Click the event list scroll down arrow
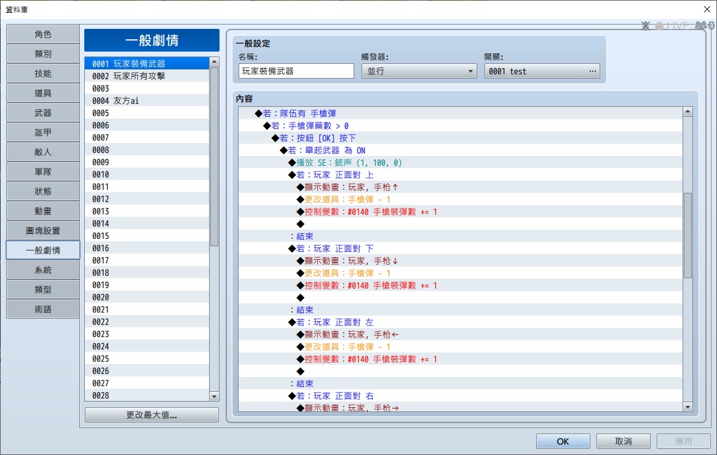The image size is (717, 455). 214,397
